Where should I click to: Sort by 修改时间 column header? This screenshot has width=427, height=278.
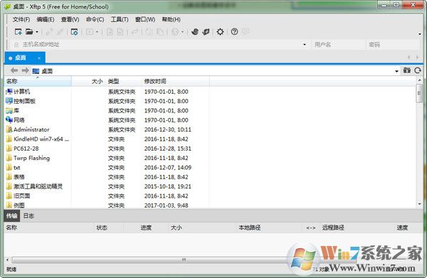(176, 81)
